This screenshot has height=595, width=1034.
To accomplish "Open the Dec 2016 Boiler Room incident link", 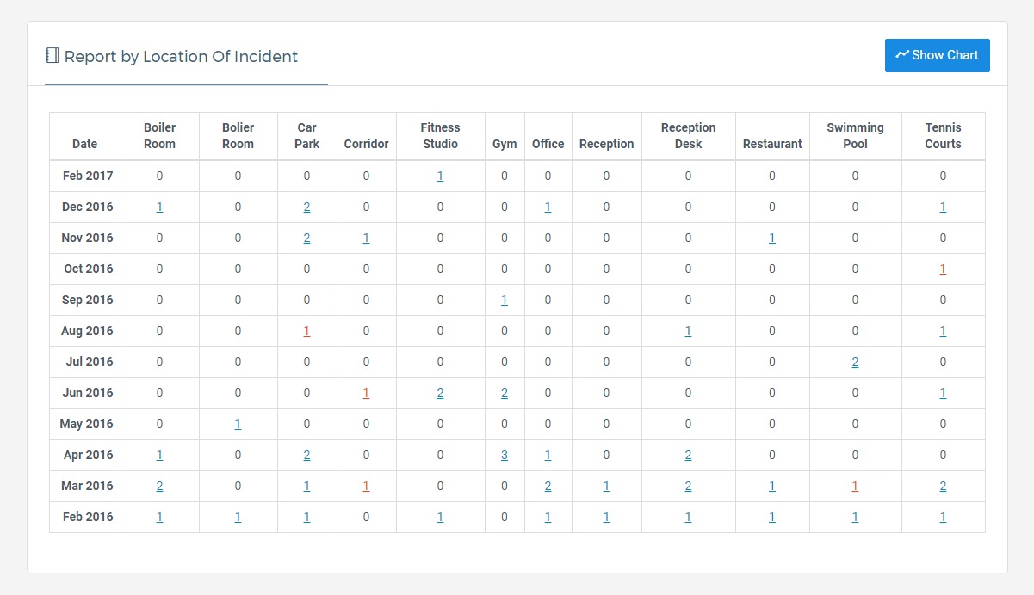I will [x=159, y=208].
